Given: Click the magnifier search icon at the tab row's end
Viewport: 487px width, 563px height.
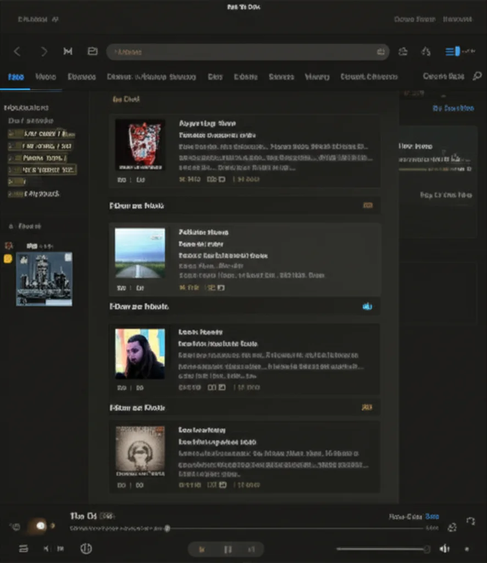Looking at the screenshot, I should pos(477,76).
